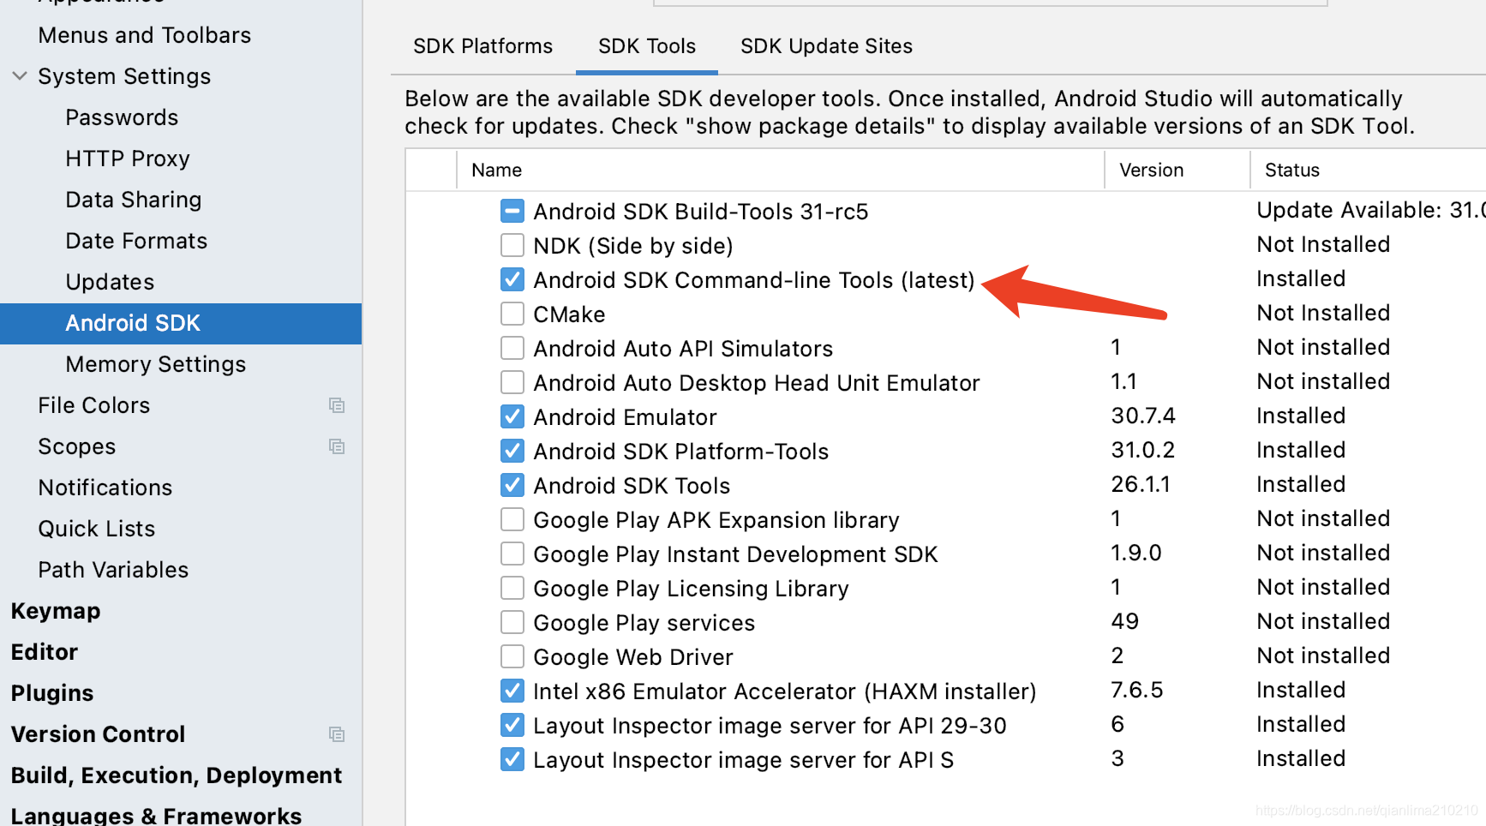Click the 'Update Available' status of Build-Tools
This screenshot has height=826, width=1486.
pos(1370,210)
